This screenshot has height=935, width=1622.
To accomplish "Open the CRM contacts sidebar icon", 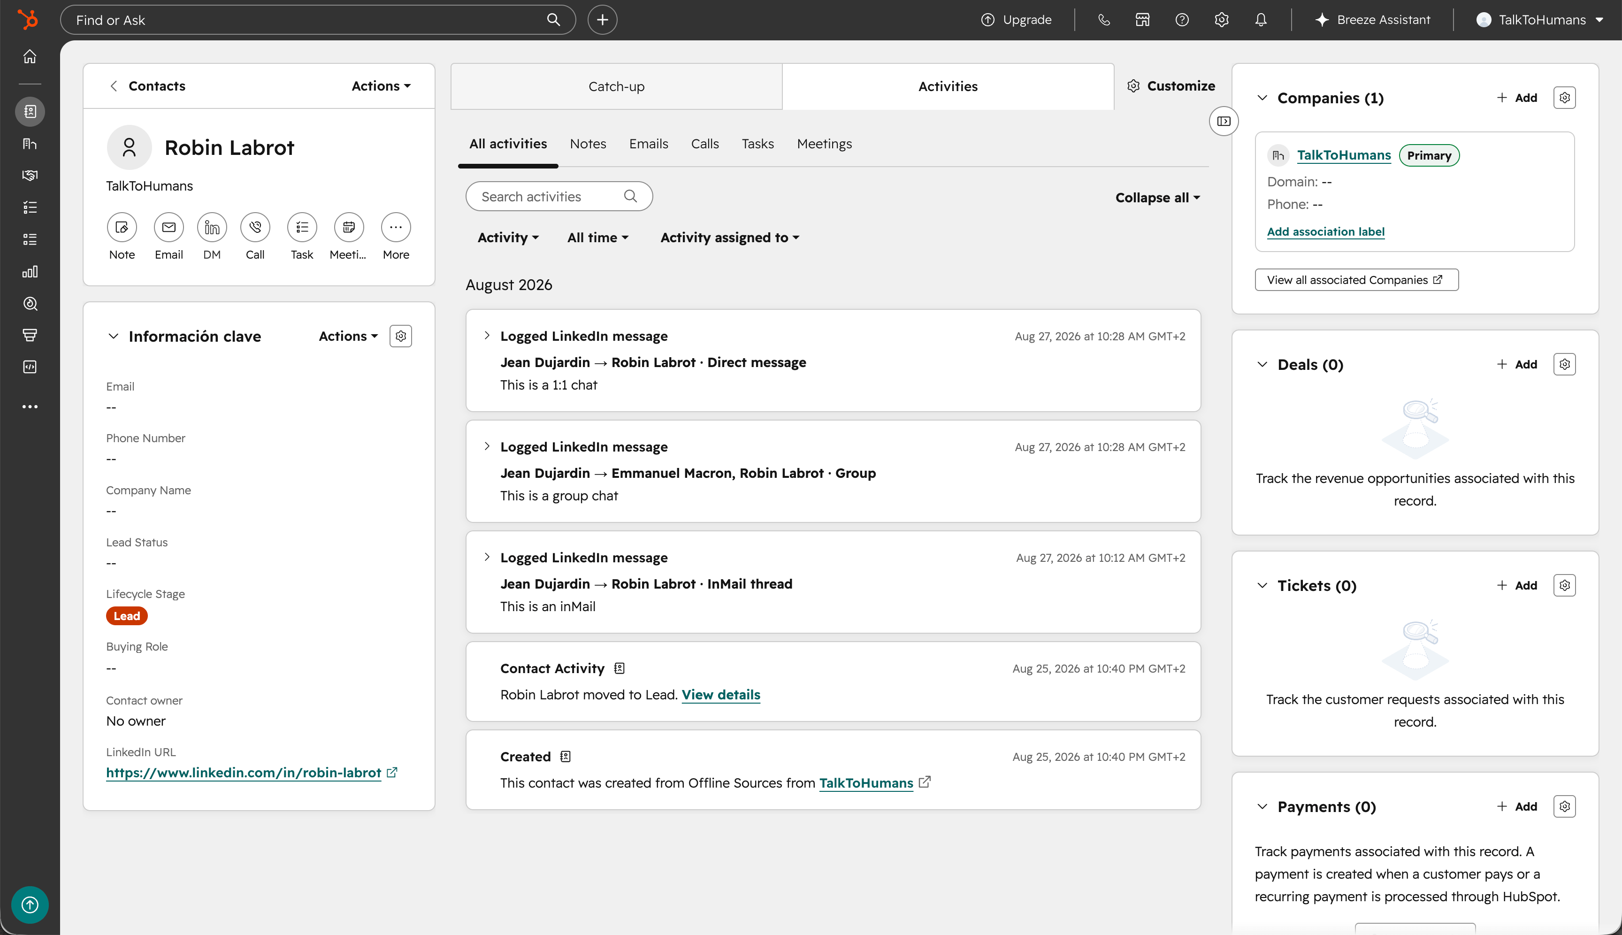I will [30, 112].
